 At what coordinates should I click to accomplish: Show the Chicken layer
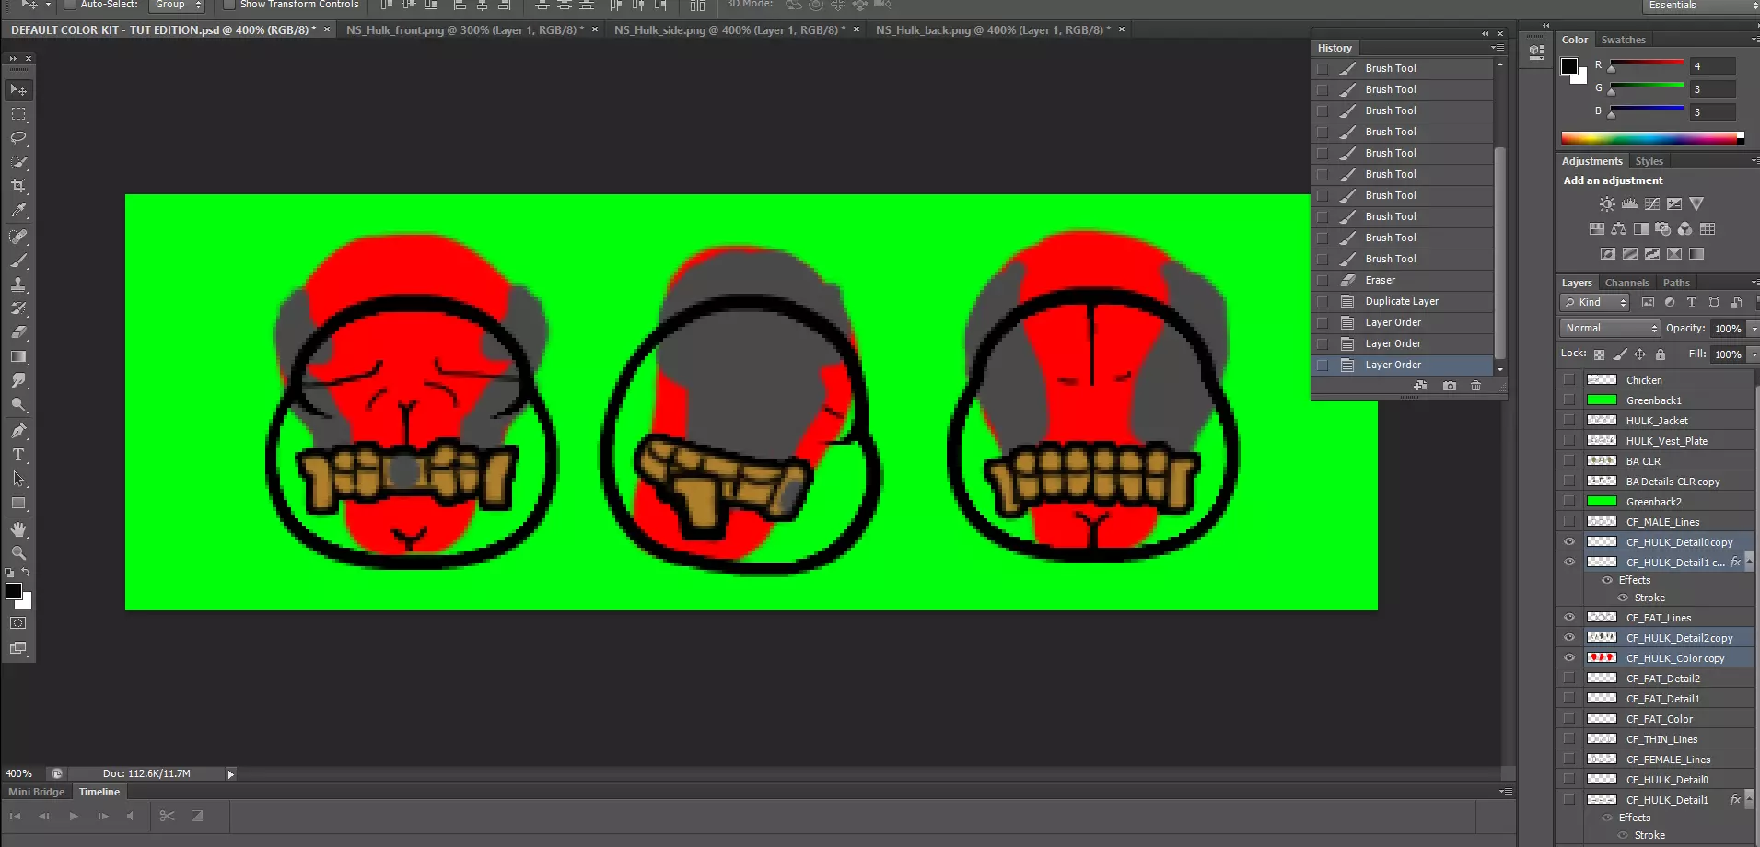(x=1569, y=380)
